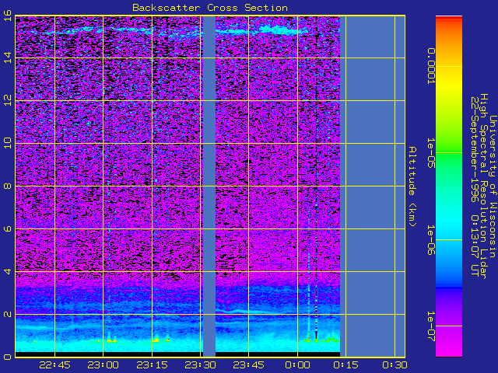Click the altitude label 12
The width and height of the screenshot is (498, 373).
point(8,100)
